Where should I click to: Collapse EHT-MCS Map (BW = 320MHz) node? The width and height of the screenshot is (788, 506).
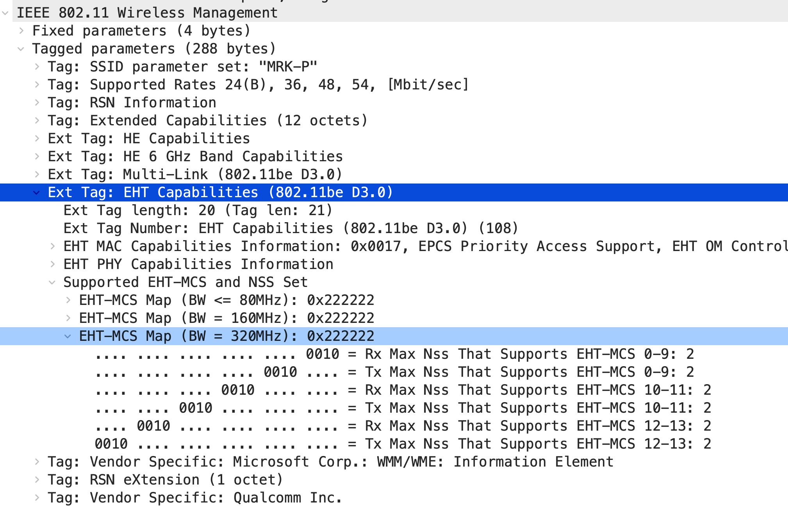click(x=68, y=336)
